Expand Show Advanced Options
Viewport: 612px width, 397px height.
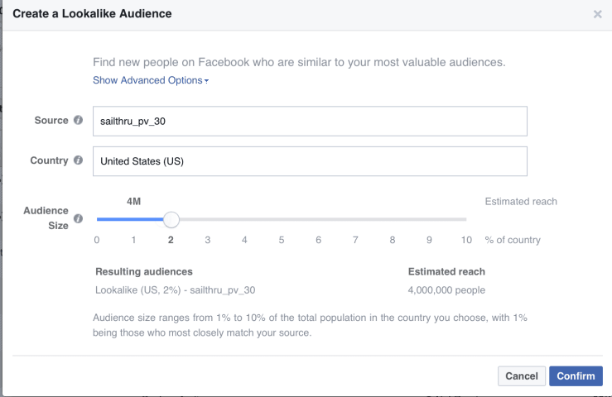[150, 80]
